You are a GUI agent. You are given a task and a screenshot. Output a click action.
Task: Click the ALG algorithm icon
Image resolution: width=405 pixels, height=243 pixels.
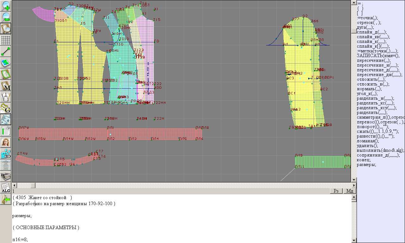tap(6, 188)
